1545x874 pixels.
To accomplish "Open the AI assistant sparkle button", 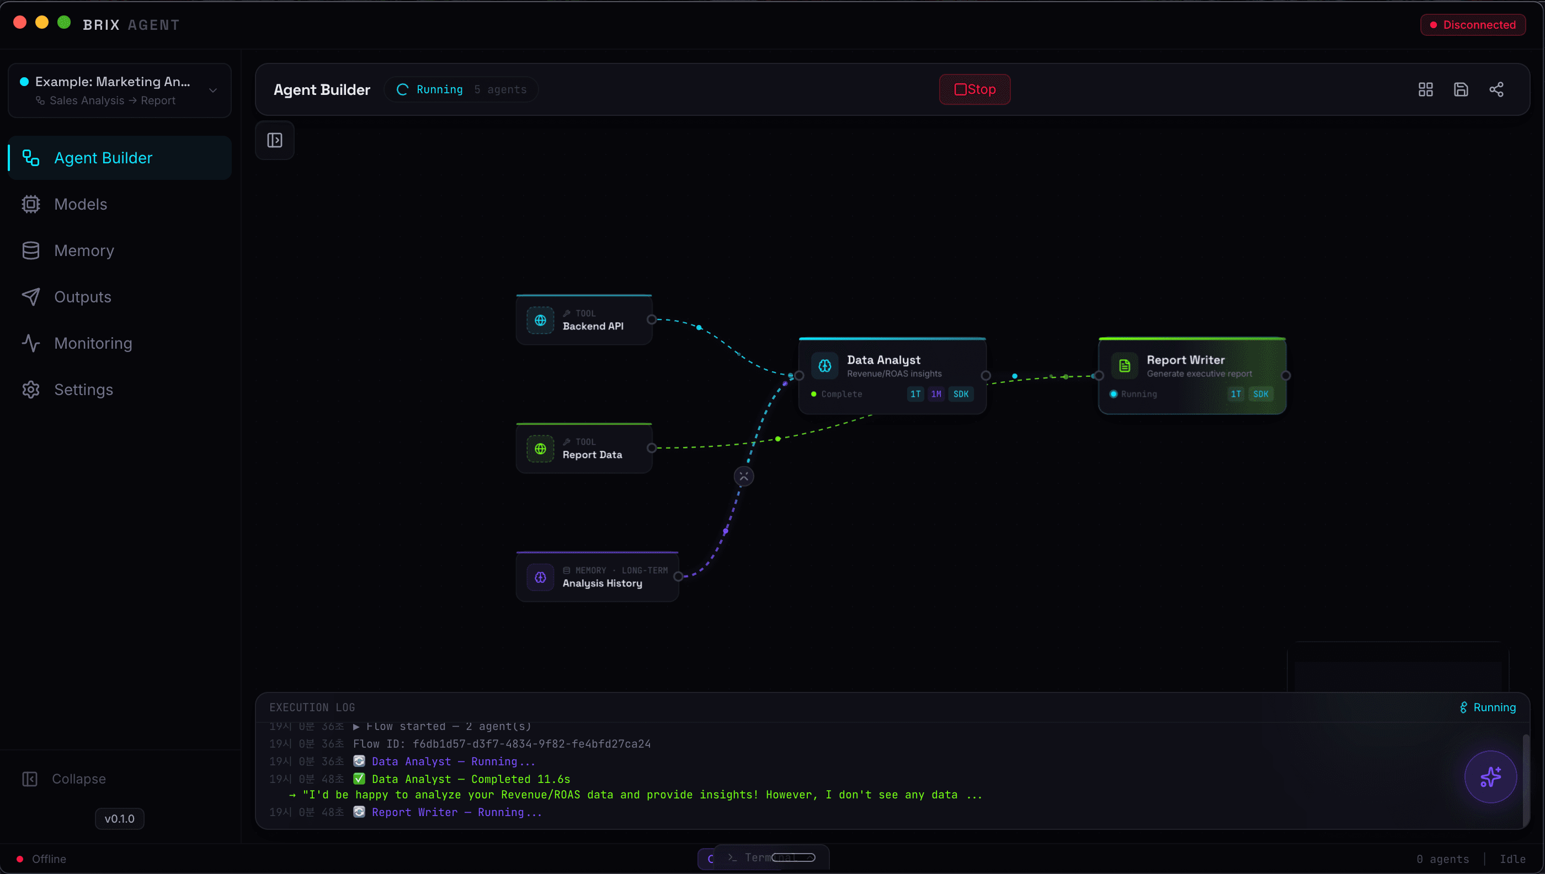I will click(x=1490, y=776).
